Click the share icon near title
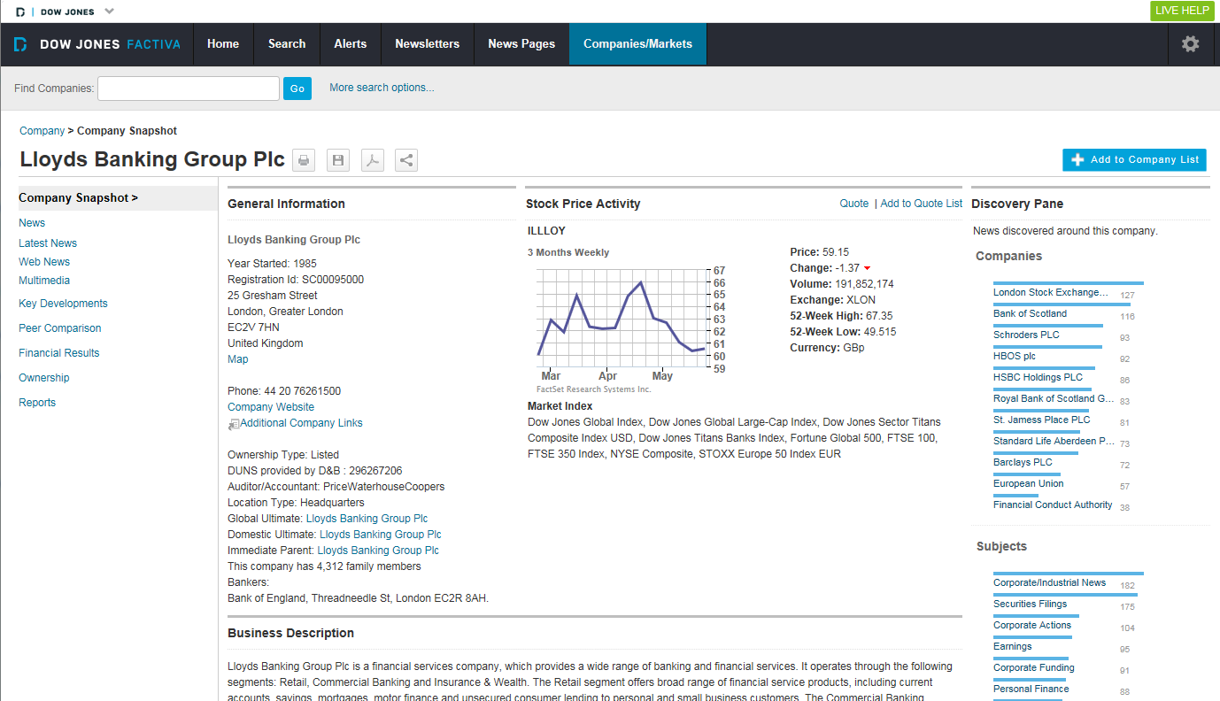Image resolution: width=1220 pixels, height=701 pixels. 406,160
